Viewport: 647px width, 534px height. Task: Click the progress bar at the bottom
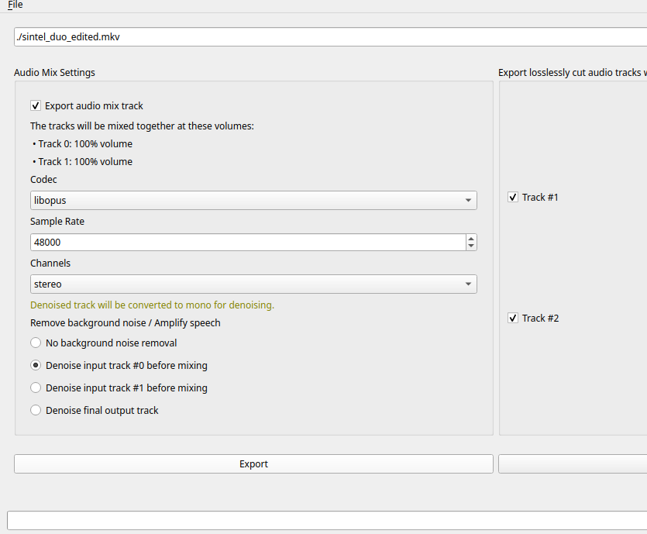(325, 520)
